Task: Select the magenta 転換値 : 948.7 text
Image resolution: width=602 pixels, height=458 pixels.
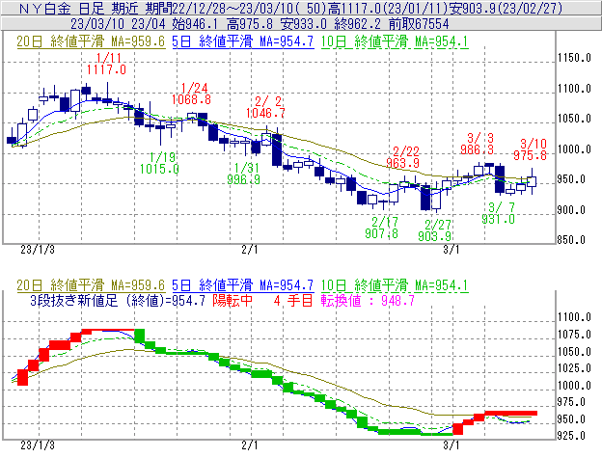Action: [x=368, y=300]
